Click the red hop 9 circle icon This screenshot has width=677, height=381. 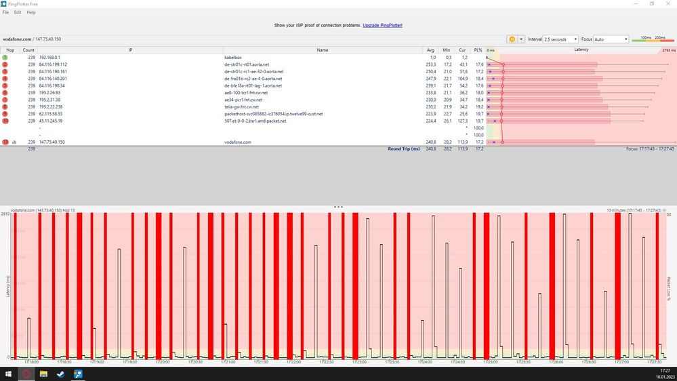[x=5, y=114]
